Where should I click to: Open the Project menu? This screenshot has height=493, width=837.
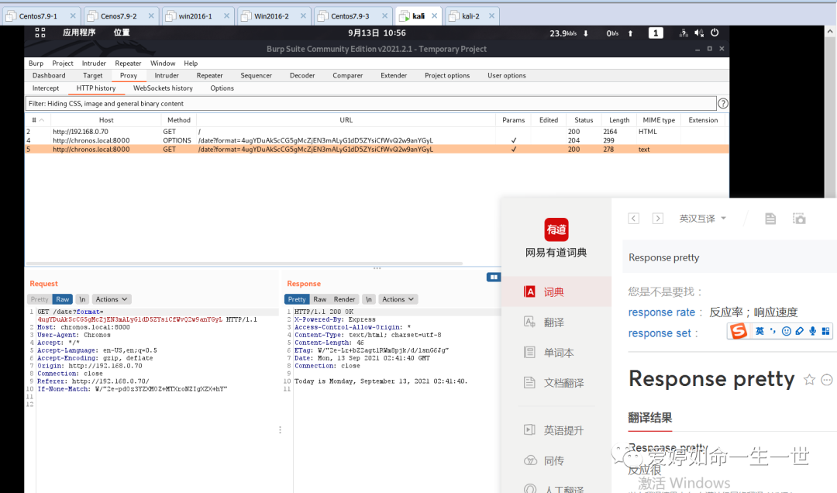tap(63, 63)
